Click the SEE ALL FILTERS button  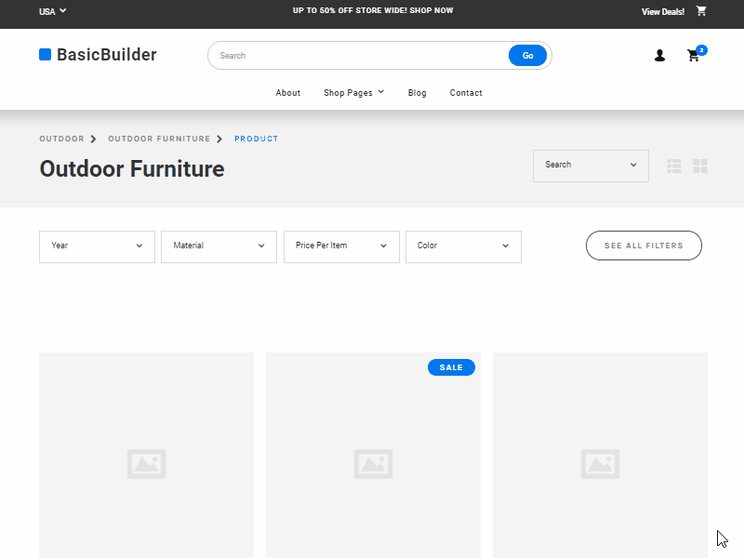click(x=644, y=246)
